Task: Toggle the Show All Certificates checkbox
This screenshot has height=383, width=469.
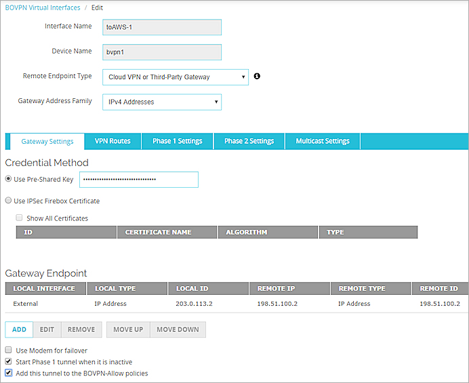Action: (20, 218)
